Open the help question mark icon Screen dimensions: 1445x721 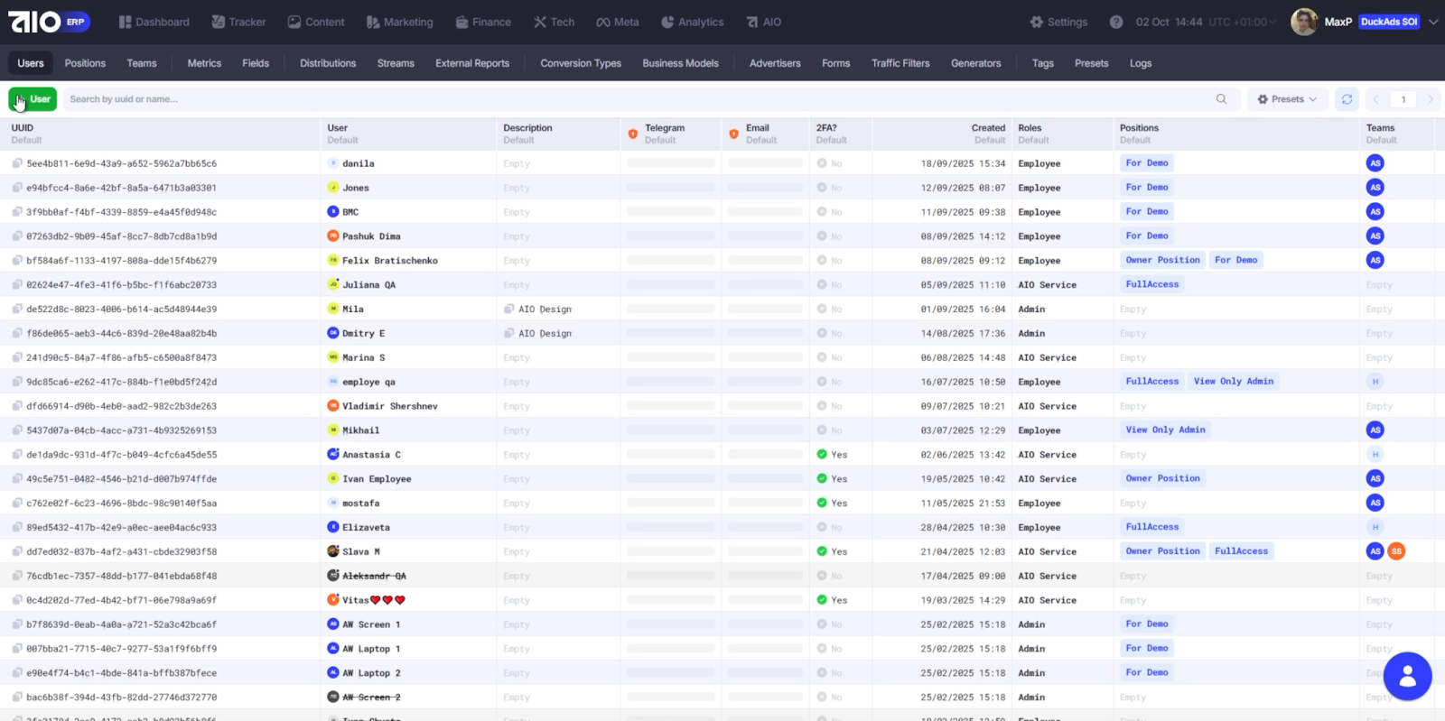click(1116, 22)
